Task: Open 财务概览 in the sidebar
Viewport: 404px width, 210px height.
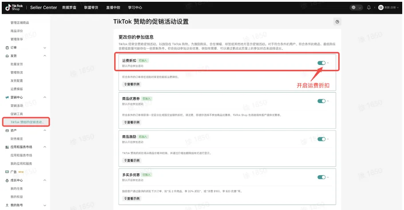Action: point(16,139)
